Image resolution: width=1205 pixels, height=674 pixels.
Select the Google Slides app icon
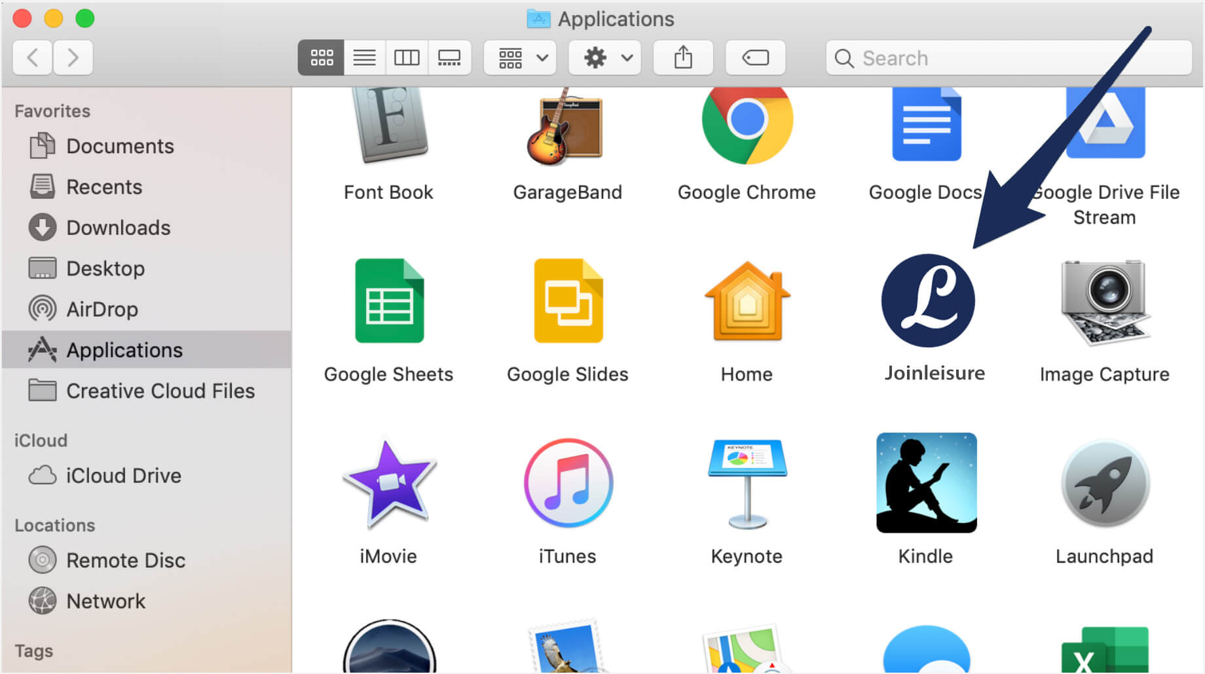(x=568, y=300)
